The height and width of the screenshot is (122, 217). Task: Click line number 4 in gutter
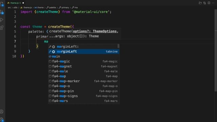(15, 27)
